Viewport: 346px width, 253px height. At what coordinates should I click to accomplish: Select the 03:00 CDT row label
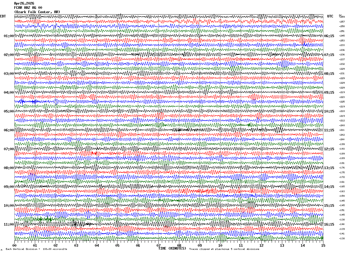(9, 74)
